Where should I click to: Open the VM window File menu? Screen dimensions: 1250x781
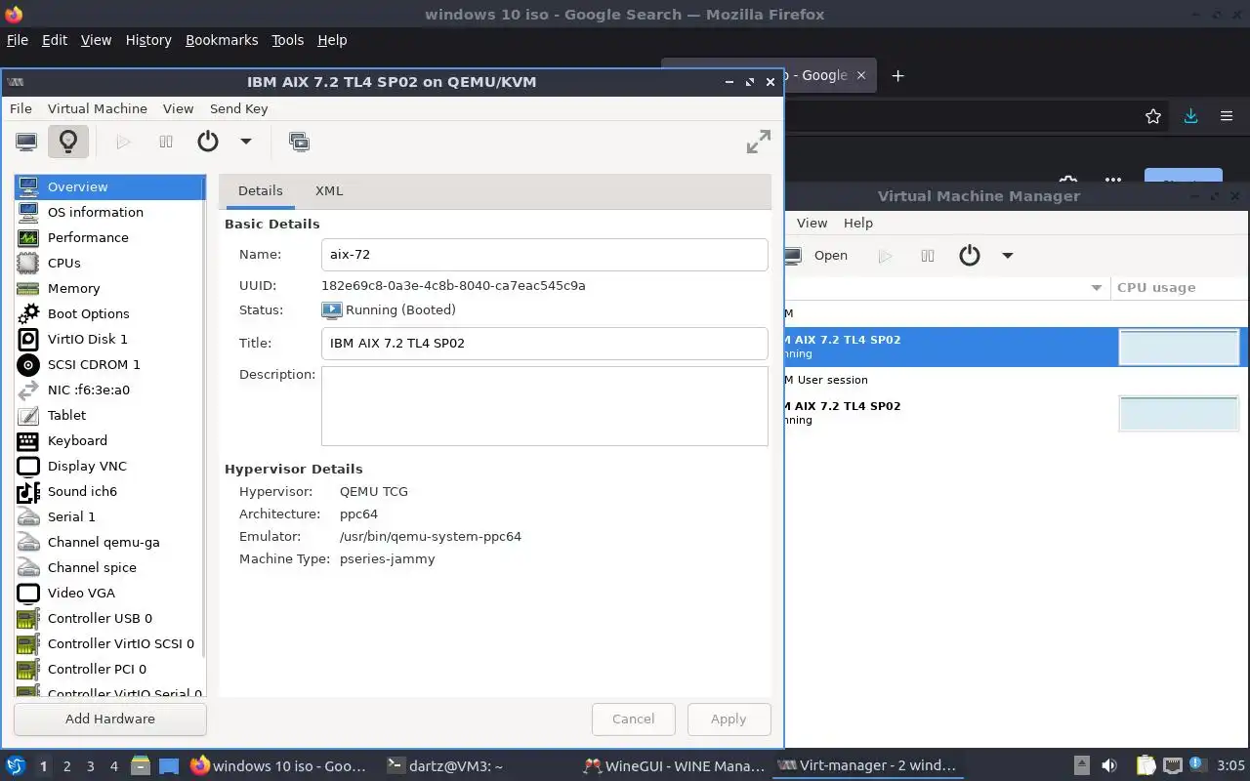[21, 108]
